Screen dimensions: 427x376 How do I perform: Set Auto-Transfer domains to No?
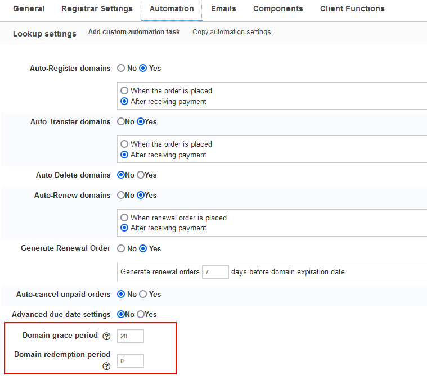coord(120,122)
